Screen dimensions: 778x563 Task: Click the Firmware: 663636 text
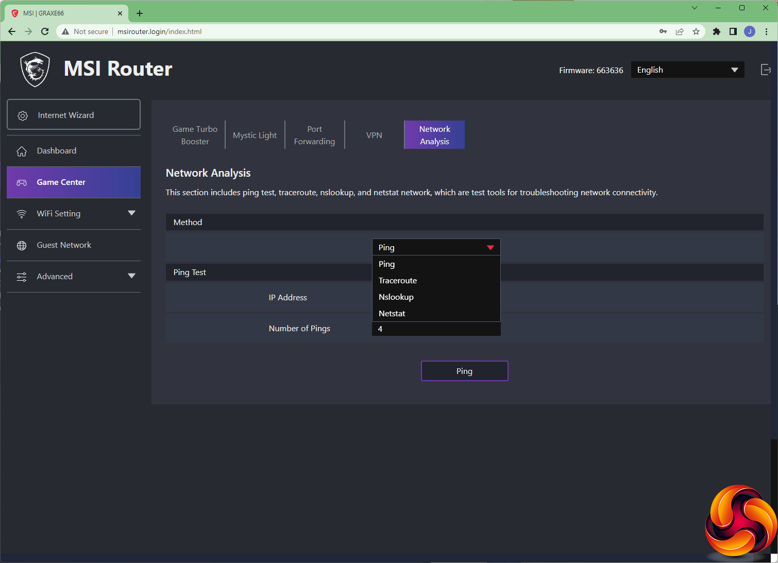coord(591,71)
